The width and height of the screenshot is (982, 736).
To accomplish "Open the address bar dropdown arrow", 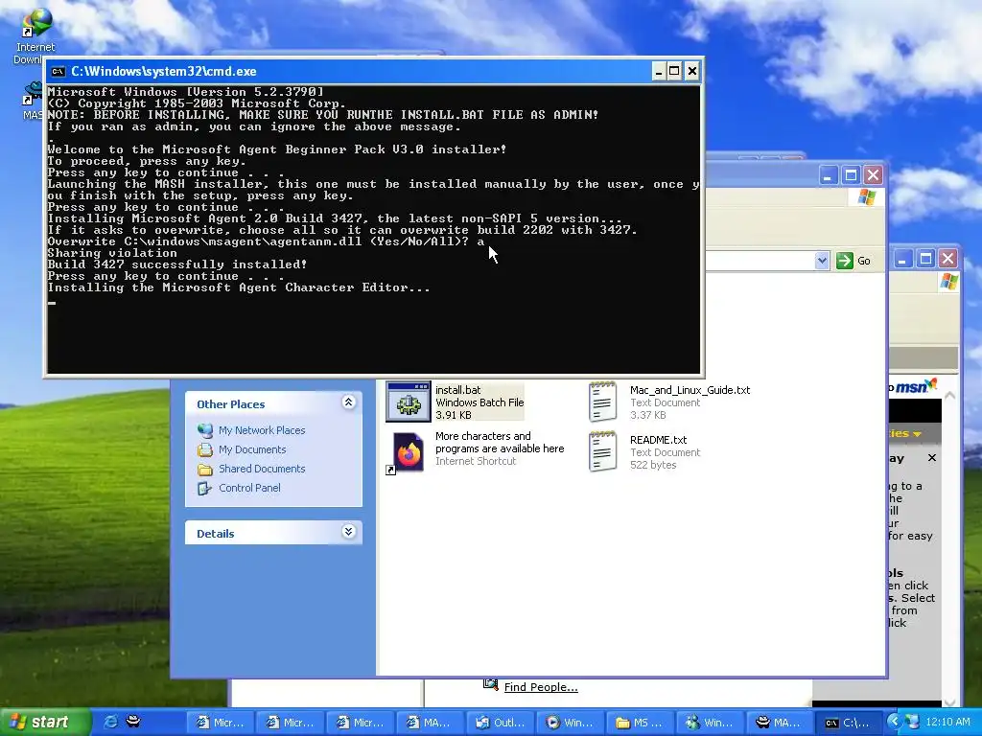I will coord(822,261).
